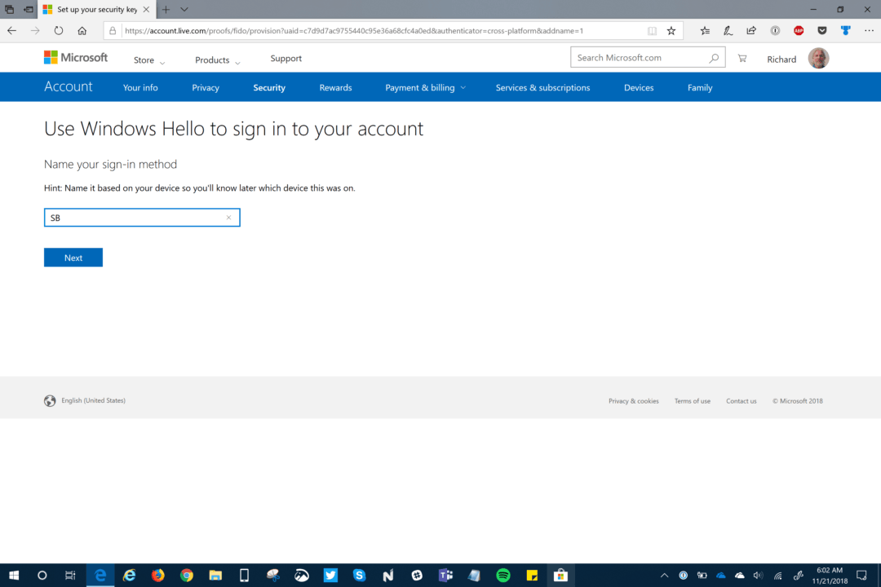Open the Devices section
Screen dimensions: 881x587
(639, 87)
